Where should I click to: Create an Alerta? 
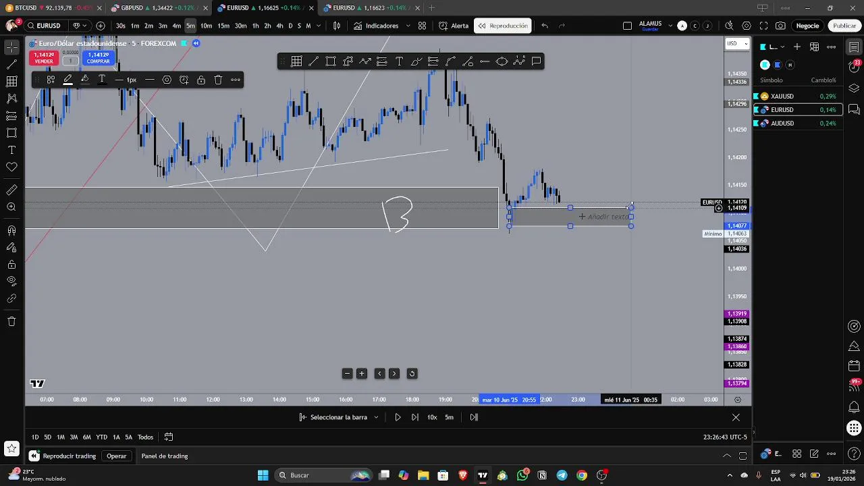(x=454, y=26)
